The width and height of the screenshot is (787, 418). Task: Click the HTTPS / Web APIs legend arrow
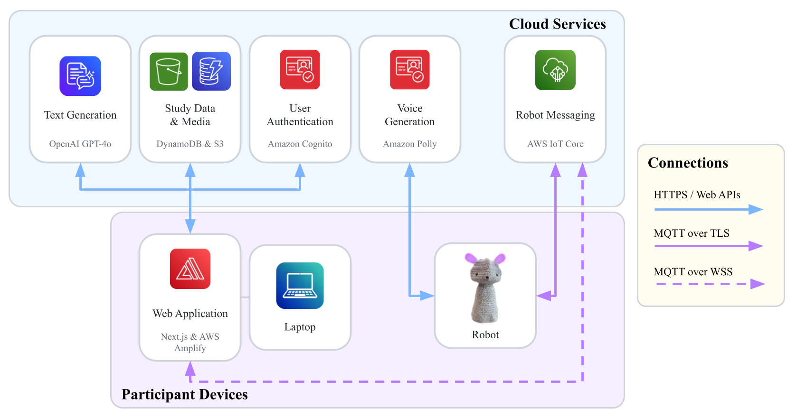(708, 209)
